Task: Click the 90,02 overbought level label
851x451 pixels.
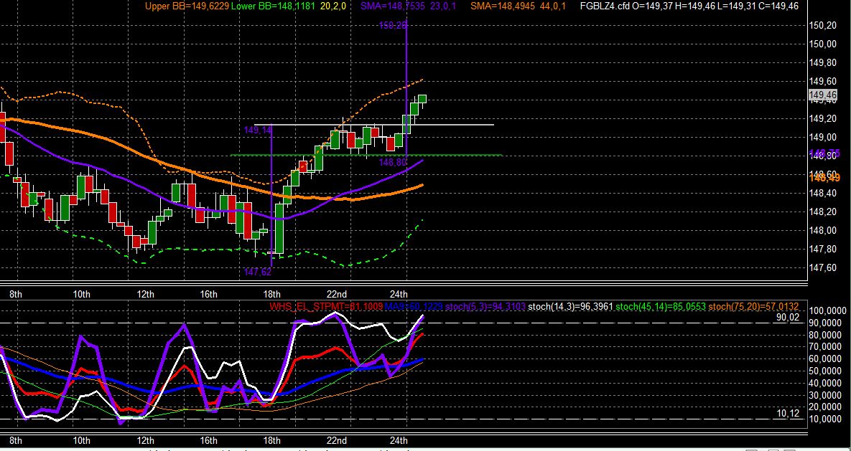Action: point(788,318)
